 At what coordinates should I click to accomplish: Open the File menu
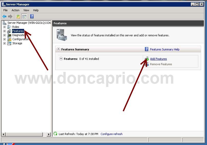coord(5,10)
